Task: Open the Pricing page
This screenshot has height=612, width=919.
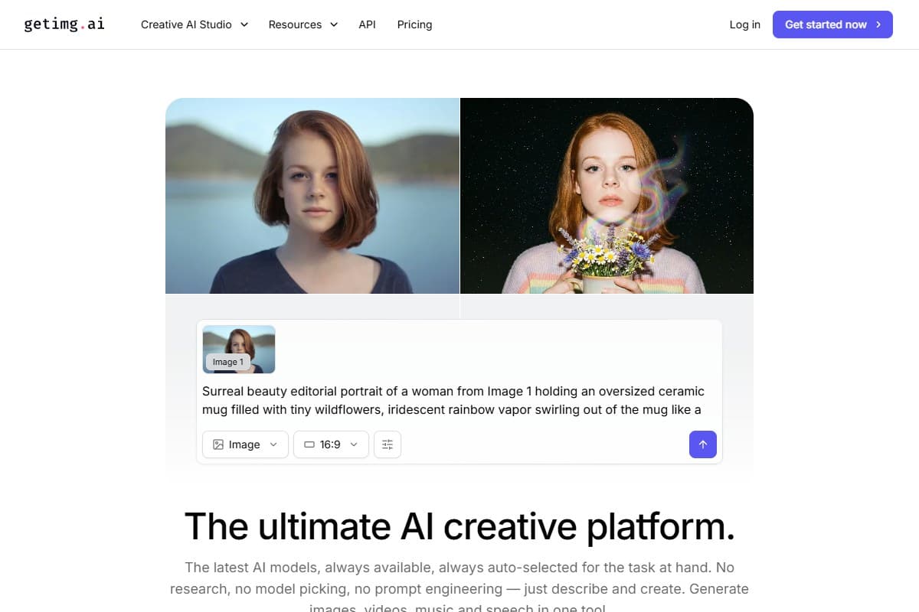Action: click(414, 24)
